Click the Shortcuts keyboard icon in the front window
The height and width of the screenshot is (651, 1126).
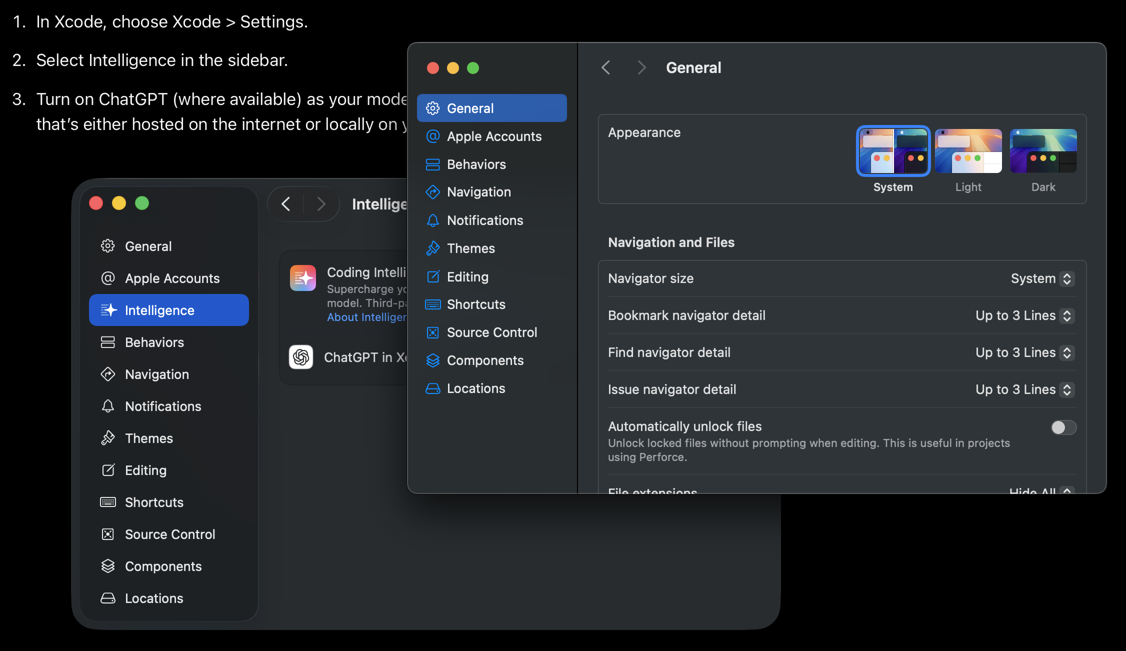[x=432, y=304]
